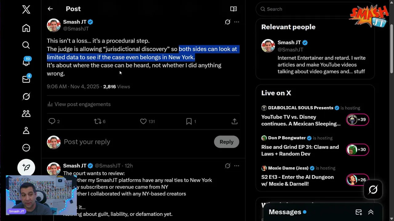Go back using arrow beside Post

pos(50,9)
